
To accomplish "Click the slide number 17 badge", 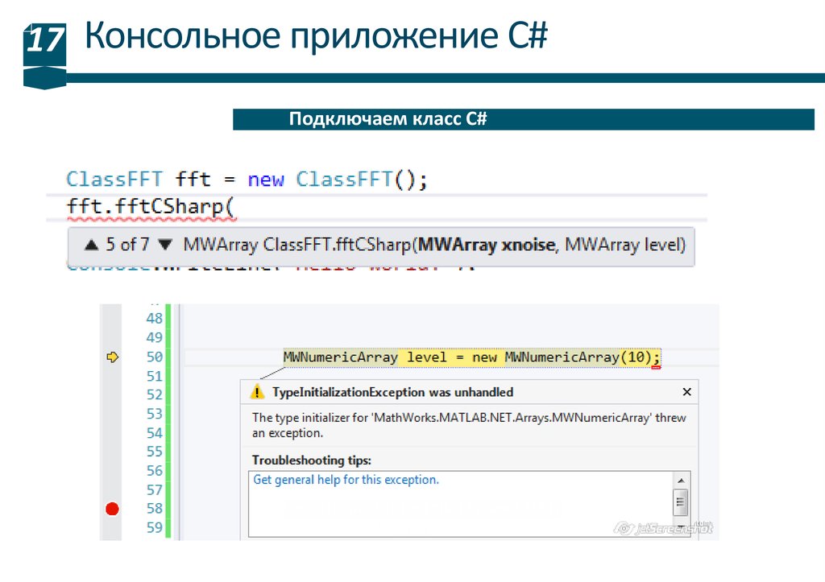I will click(x=44, y=40).
